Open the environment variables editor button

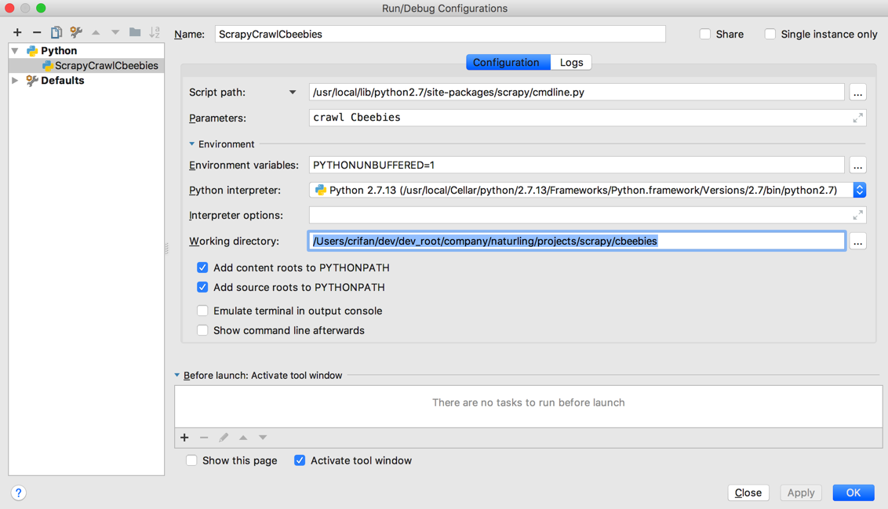(857, 165)
